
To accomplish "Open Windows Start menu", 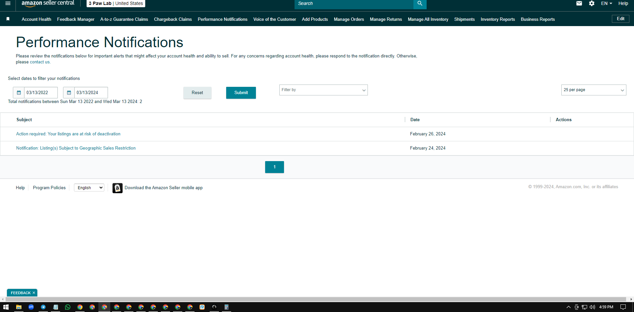I will click(6, 307).
